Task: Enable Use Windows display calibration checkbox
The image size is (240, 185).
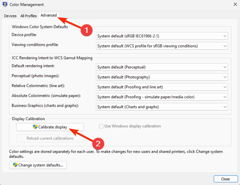Action: [x=101, y=126]
